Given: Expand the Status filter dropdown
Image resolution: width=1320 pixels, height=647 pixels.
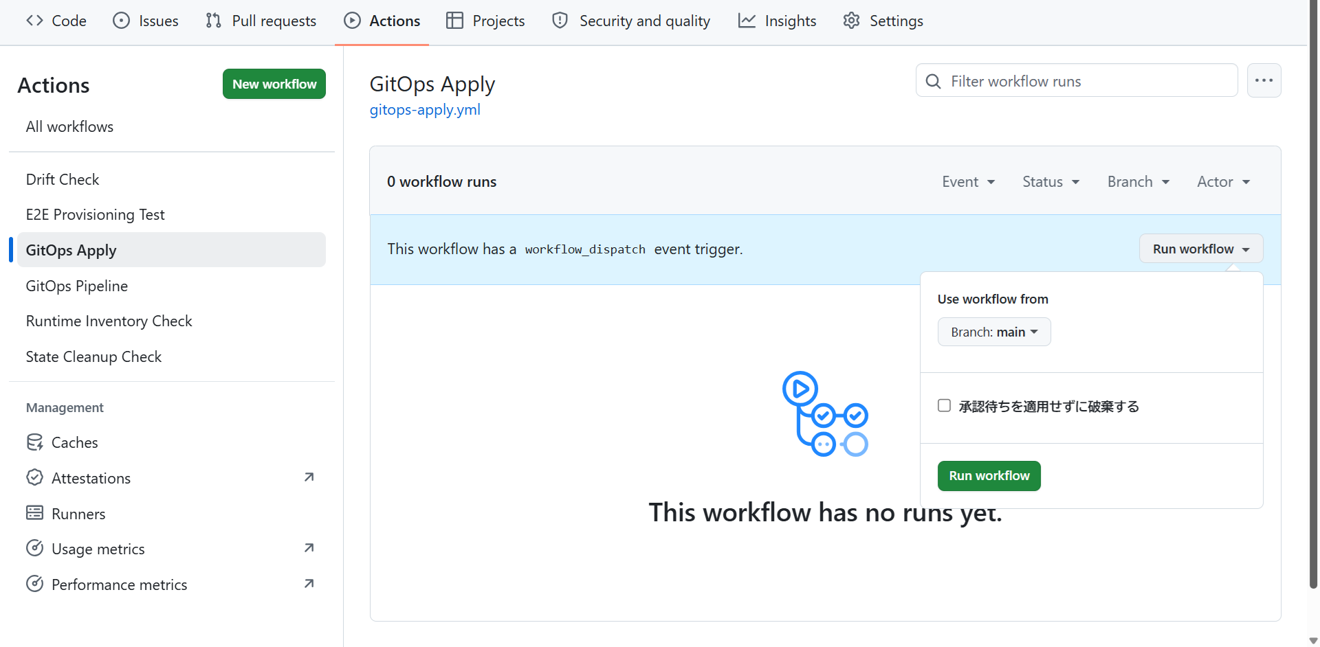Looking at the screenshot, I should point(1051,182).
